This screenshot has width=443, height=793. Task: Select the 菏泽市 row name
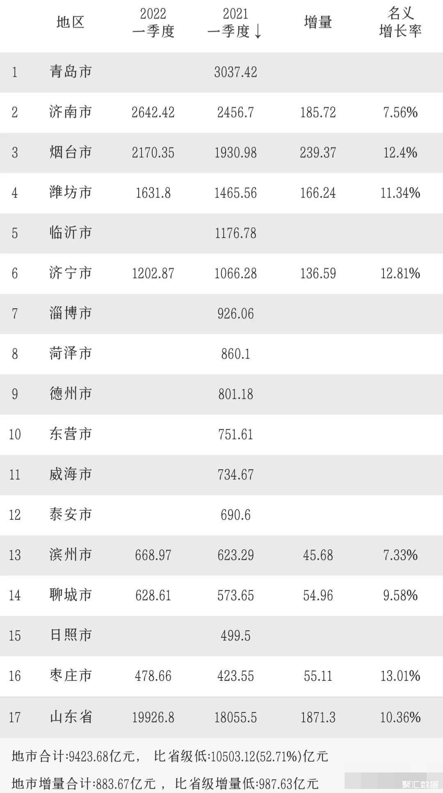click(x=71, y=354)
